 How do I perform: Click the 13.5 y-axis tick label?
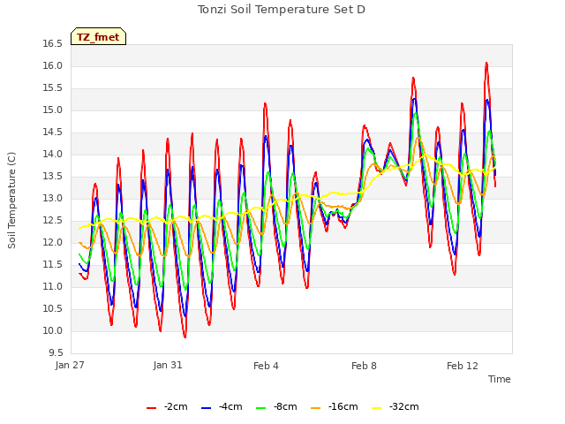click(x=53, y=177)
